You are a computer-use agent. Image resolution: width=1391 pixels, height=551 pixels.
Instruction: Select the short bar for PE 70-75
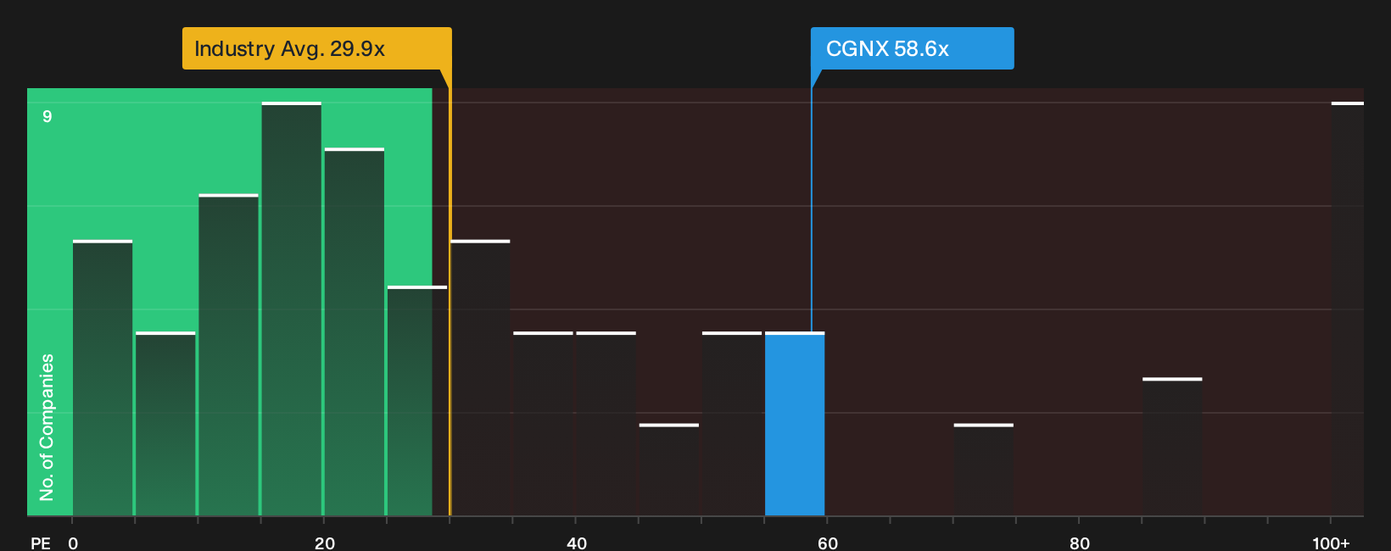coord(984,470)
